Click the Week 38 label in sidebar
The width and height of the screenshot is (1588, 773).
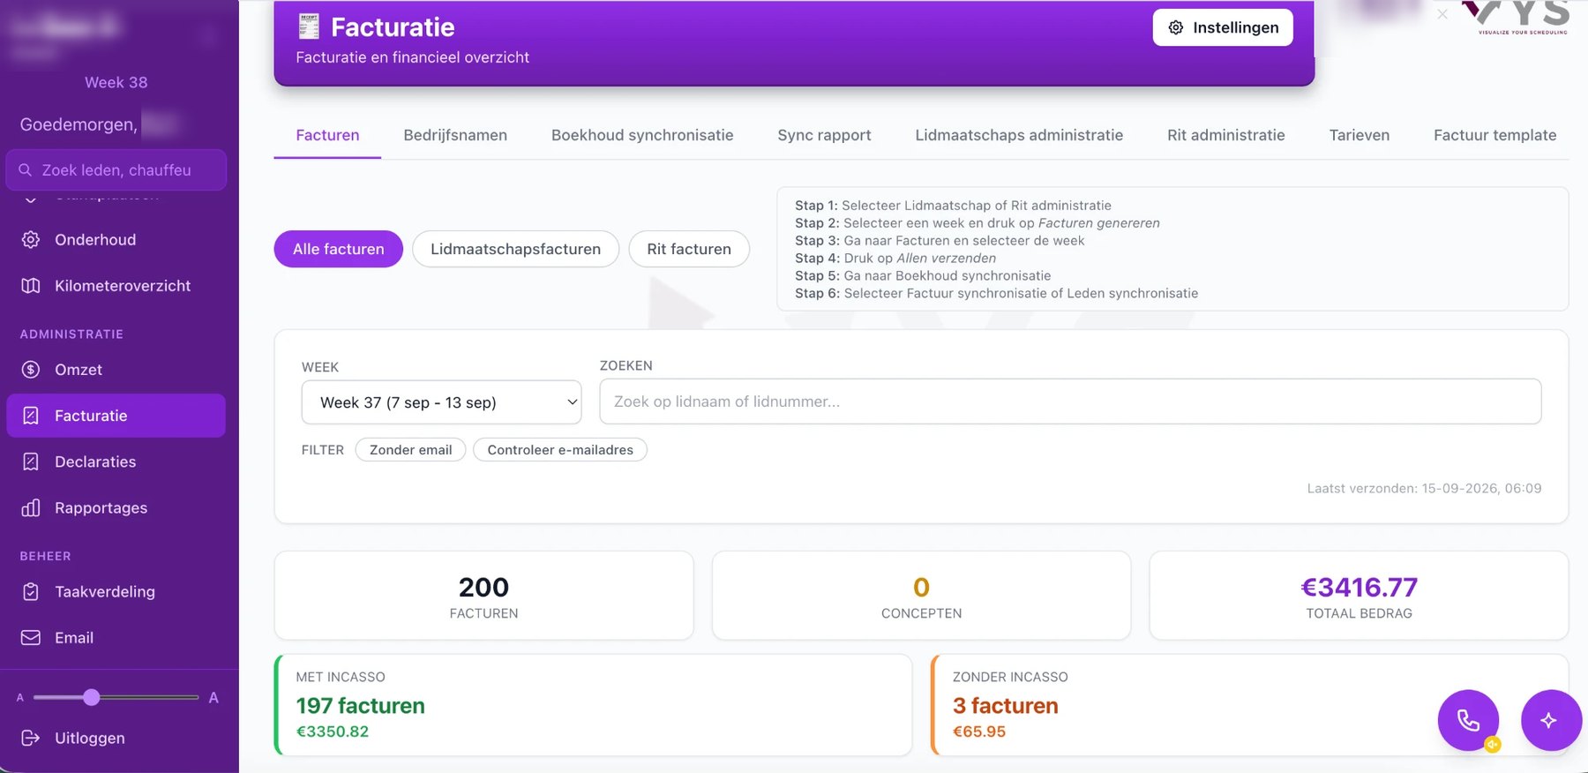point(116,82)
